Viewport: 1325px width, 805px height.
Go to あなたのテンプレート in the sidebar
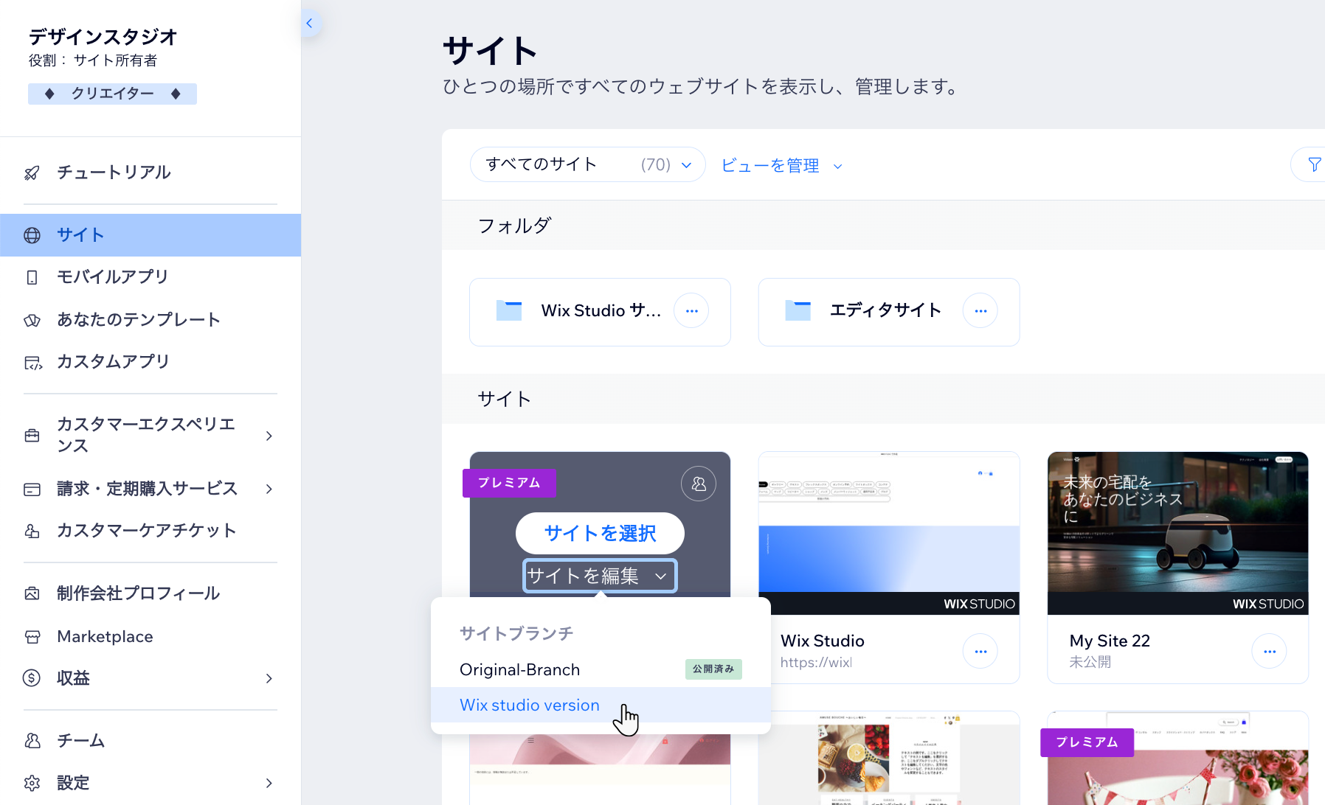139,320
